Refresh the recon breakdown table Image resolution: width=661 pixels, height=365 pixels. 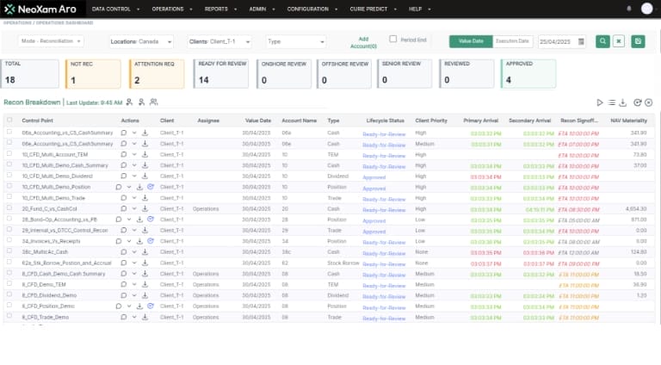point(636,102)
